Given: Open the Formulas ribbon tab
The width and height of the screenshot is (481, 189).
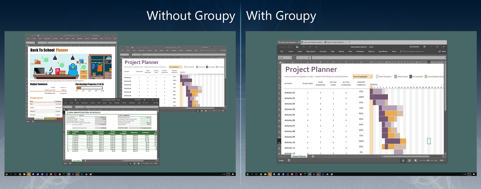Looking at the screenshot, I should point(323,51).
